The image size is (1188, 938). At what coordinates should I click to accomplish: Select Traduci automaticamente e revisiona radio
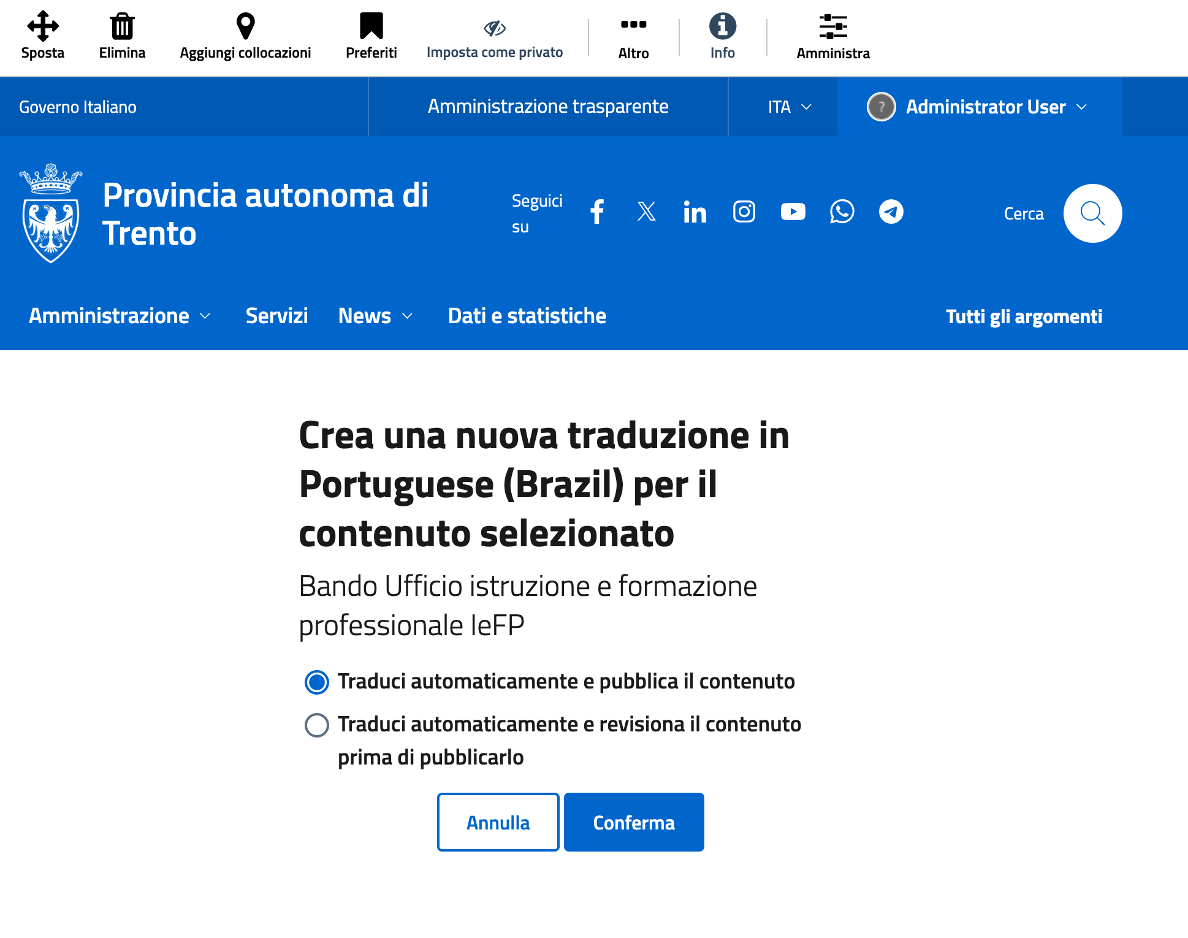317,725
